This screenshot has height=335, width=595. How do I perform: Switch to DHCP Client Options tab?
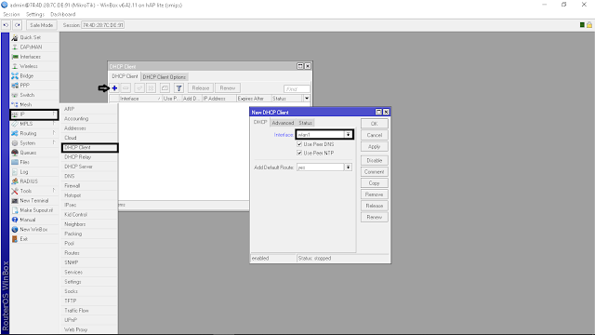tap(165, 77)
